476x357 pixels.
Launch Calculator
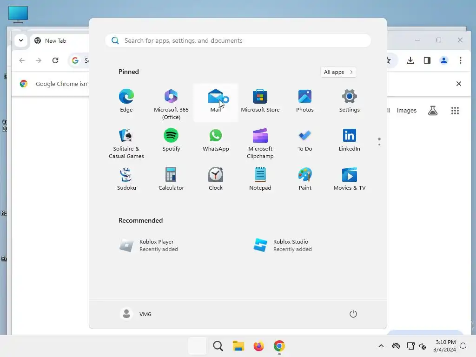(171, 179)
